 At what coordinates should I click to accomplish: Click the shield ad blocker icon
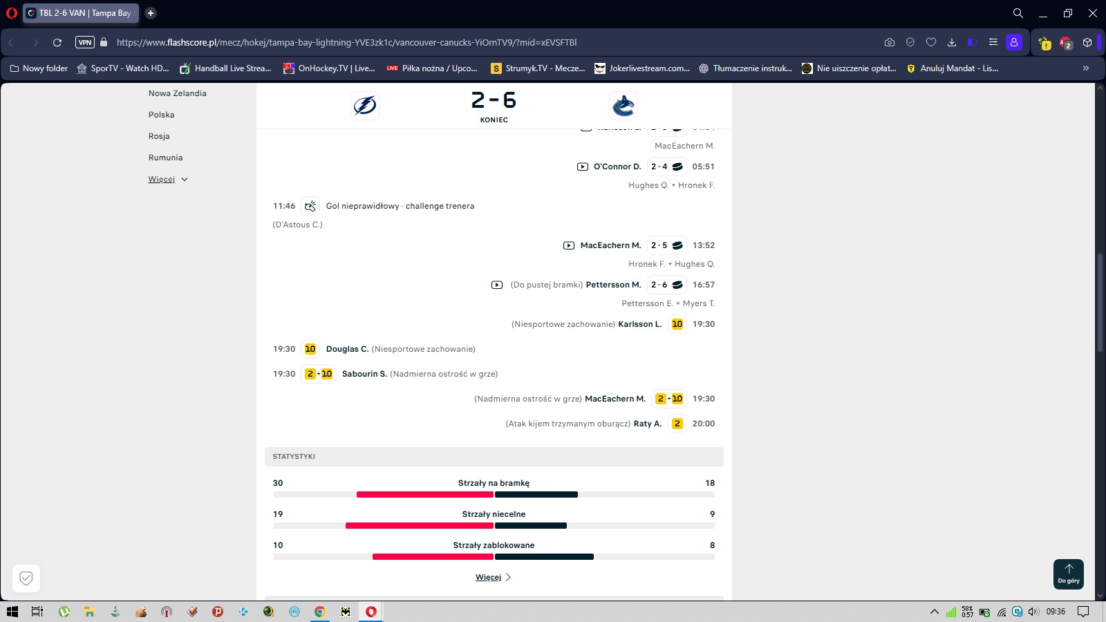point(910,42)
